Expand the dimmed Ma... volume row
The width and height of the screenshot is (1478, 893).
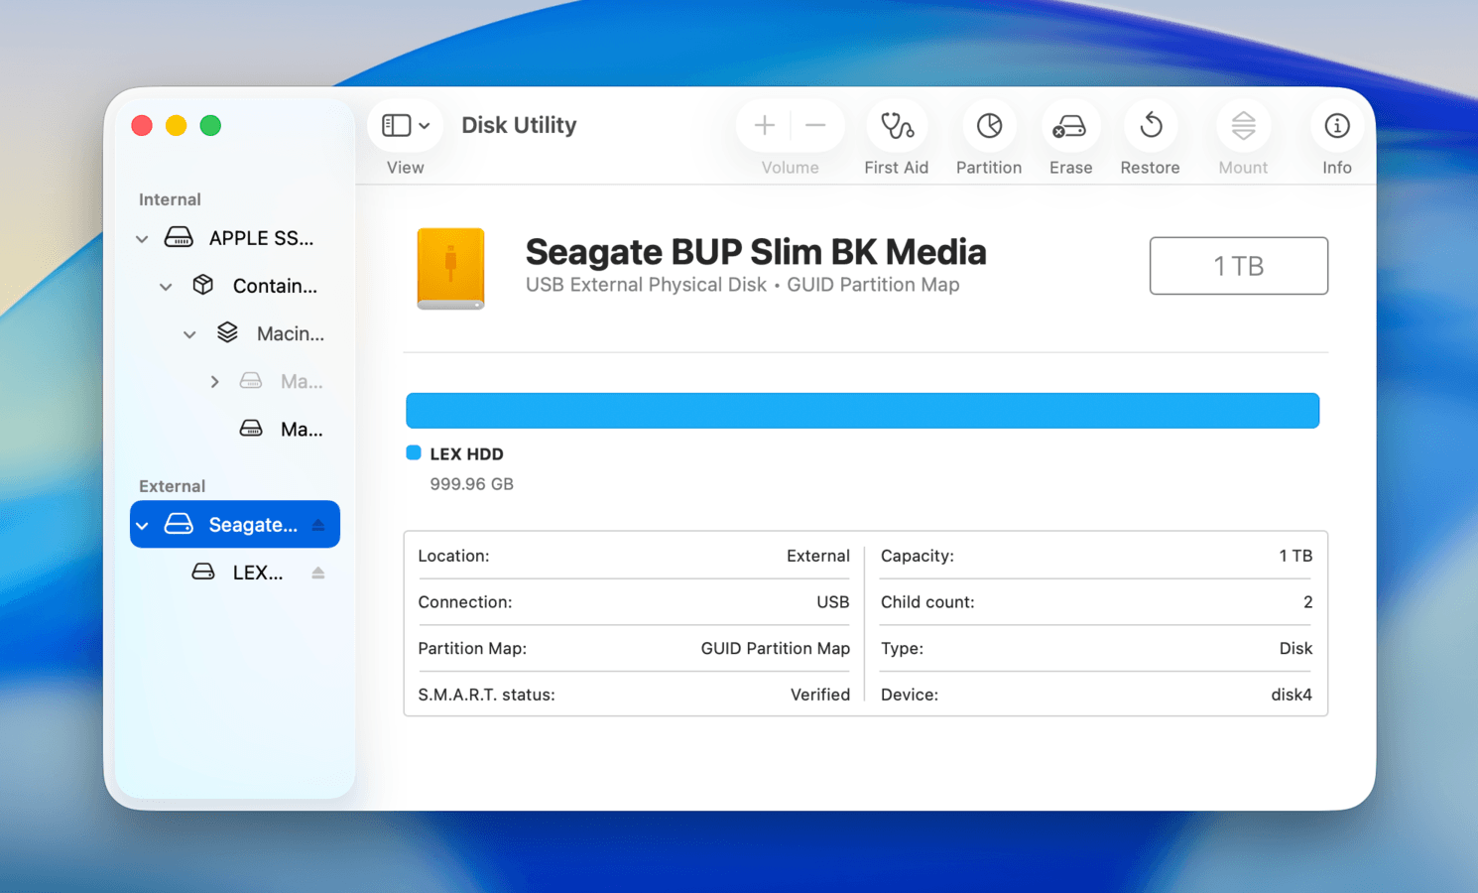point(214,382)
